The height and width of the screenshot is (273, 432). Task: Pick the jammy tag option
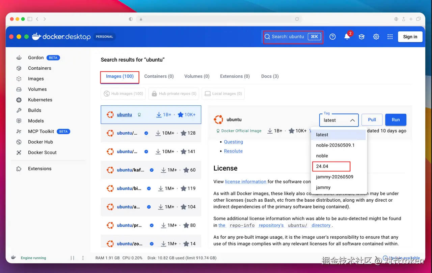pos(339,187)
